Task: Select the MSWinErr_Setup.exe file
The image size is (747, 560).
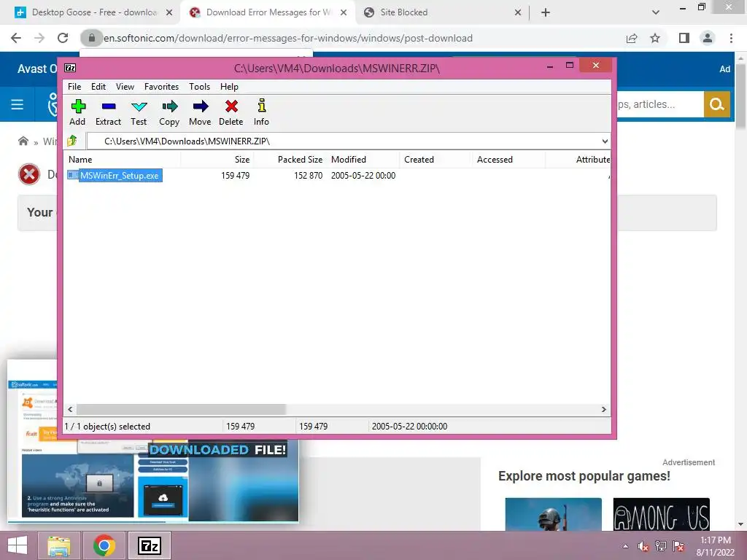Action: [115, 175]
